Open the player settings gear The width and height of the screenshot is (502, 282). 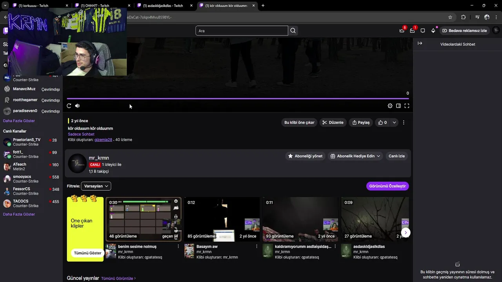pyautogui.click(x=390, y=106)
